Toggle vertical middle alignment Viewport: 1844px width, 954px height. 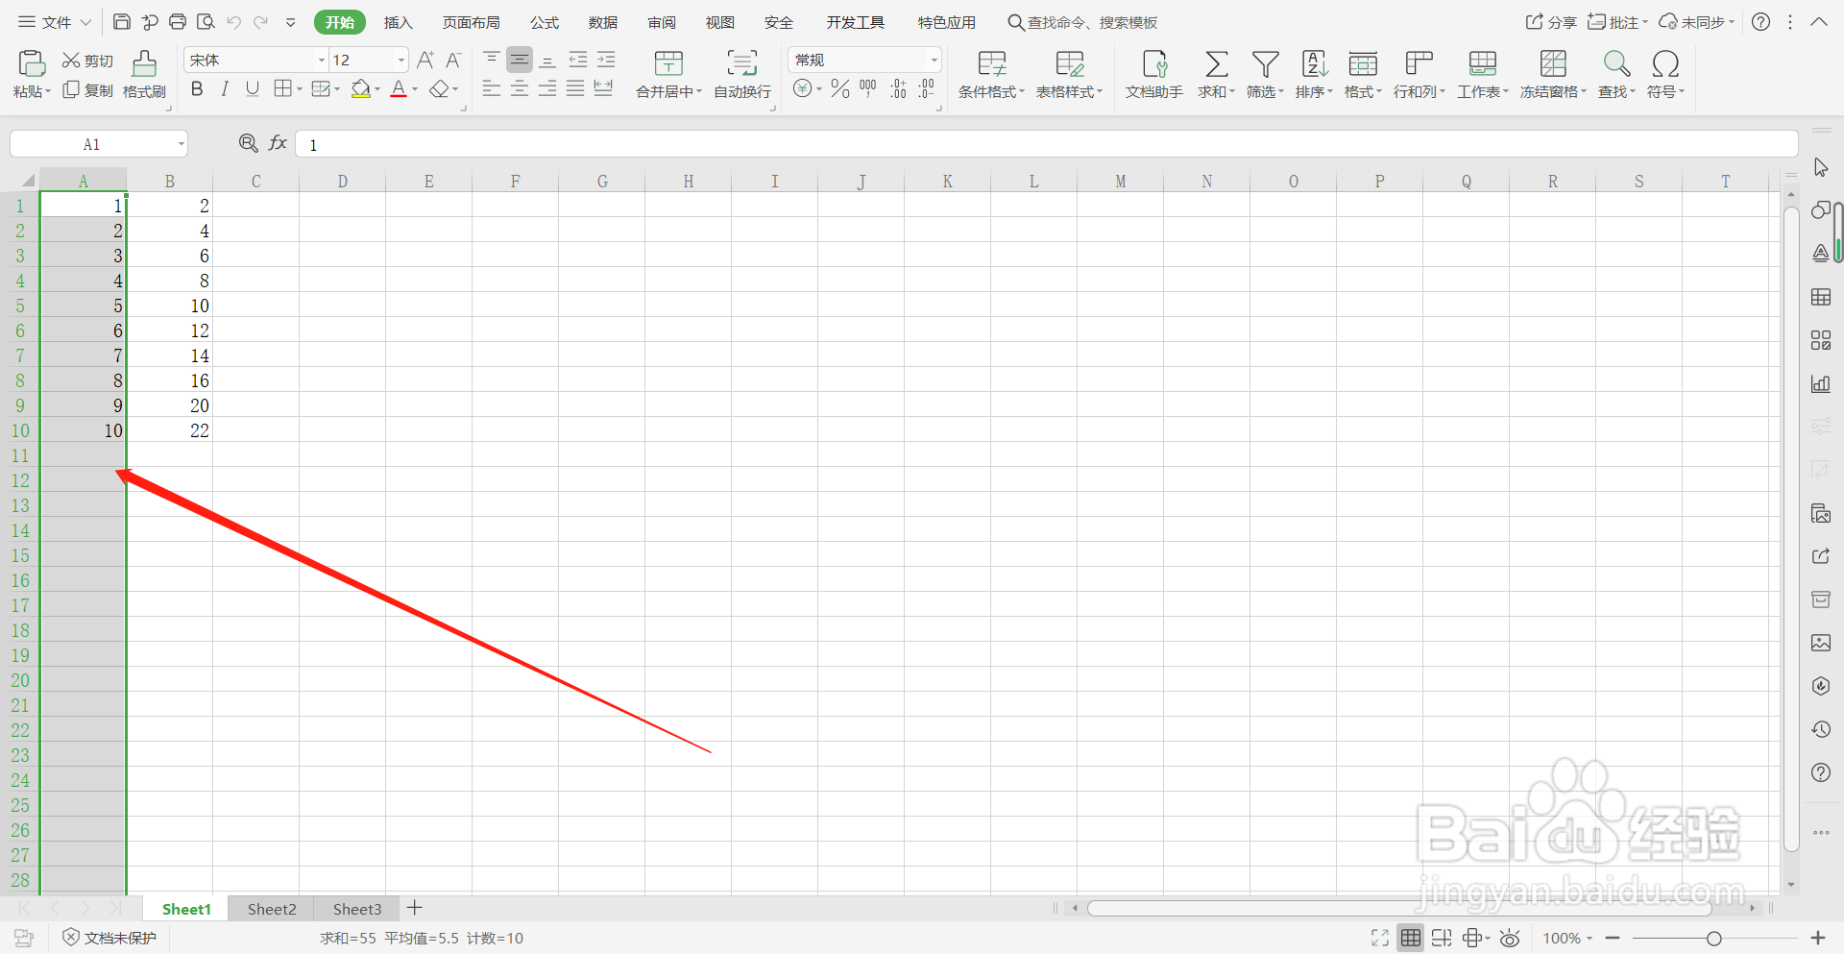tap(520, 60)
